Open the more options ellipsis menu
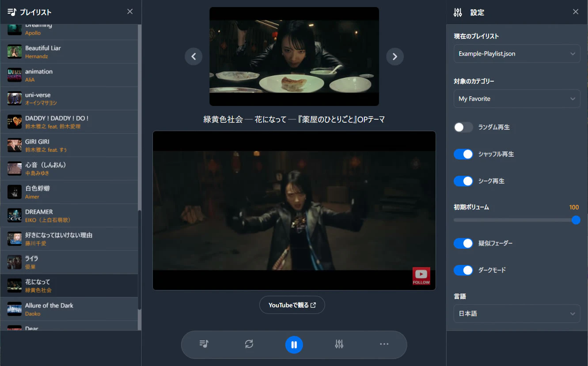This screenshot has width=588, height=366. pyautogui.click(x=384, y=344)
